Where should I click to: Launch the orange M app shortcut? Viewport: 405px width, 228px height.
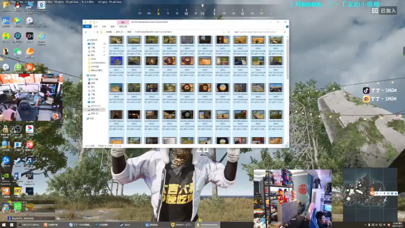coord(29,67)
